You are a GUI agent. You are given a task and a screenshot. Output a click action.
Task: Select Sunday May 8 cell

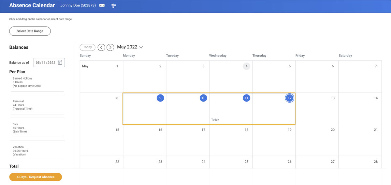click(x=101, y=108)
